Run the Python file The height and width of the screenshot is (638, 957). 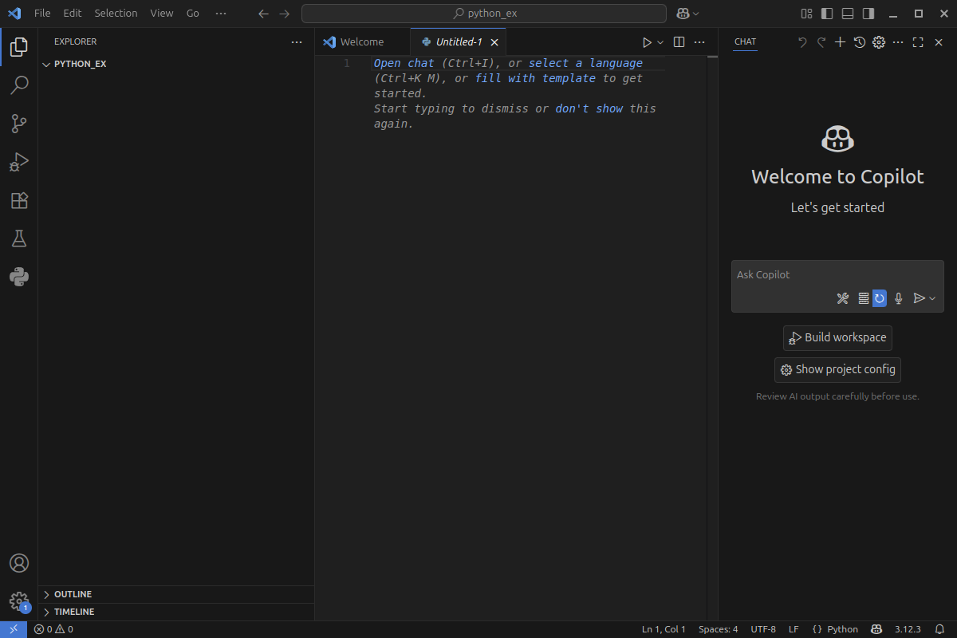(x=647, y=42)
